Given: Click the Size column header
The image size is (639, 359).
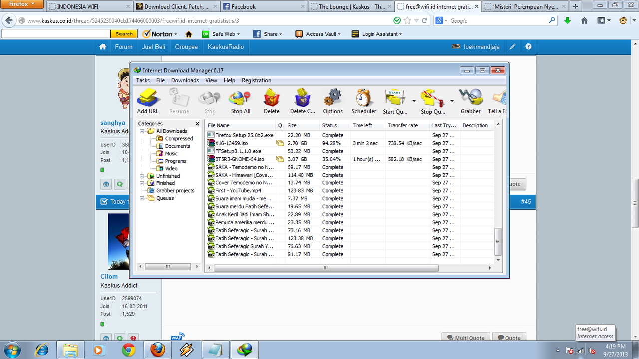Looking at the screenshot, I should (302, 125).
